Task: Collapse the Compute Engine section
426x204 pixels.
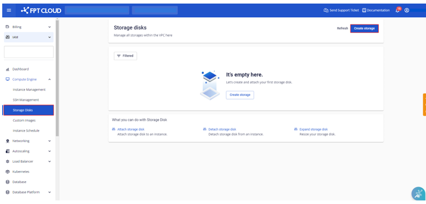Action: click(x=49, y=80)
